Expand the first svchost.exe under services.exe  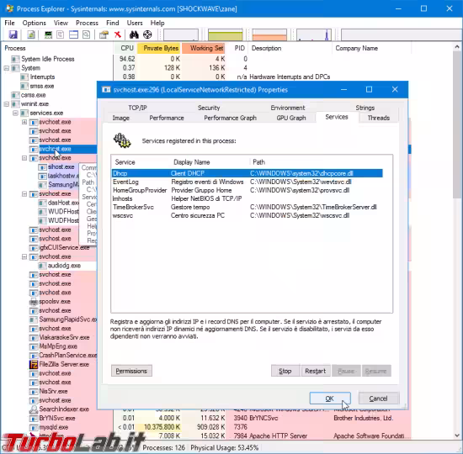[24, 122]
